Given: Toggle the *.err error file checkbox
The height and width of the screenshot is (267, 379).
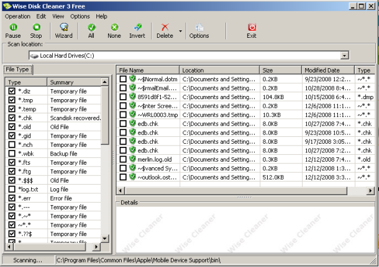Looking at the screenshot, I should click(12, 198).
